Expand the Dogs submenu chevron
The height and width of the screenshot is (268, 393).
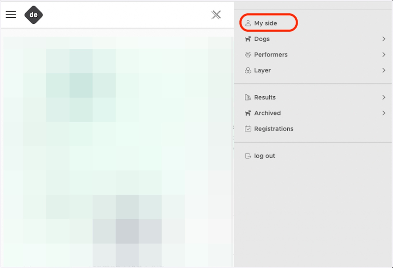(x=384, y=39)
